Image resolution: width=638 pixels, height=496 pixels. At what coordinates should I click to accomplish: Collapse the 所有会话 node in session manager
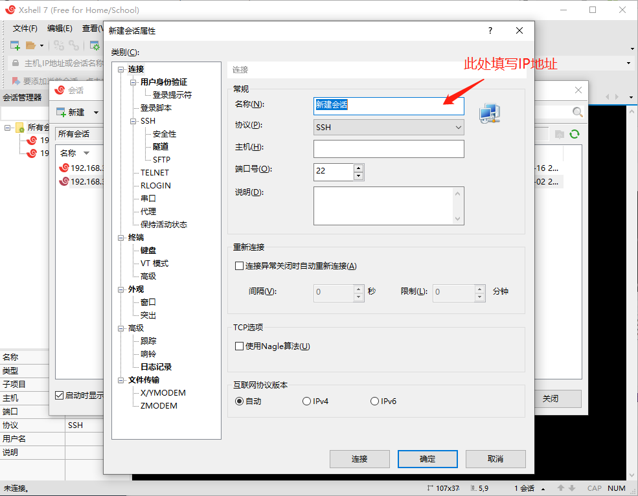pyautogui.click(x=7, y=128)
